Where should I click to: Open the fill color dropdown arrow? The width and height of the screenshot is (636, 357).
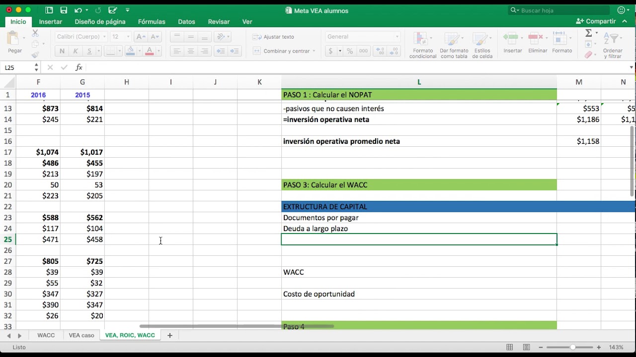139,51
